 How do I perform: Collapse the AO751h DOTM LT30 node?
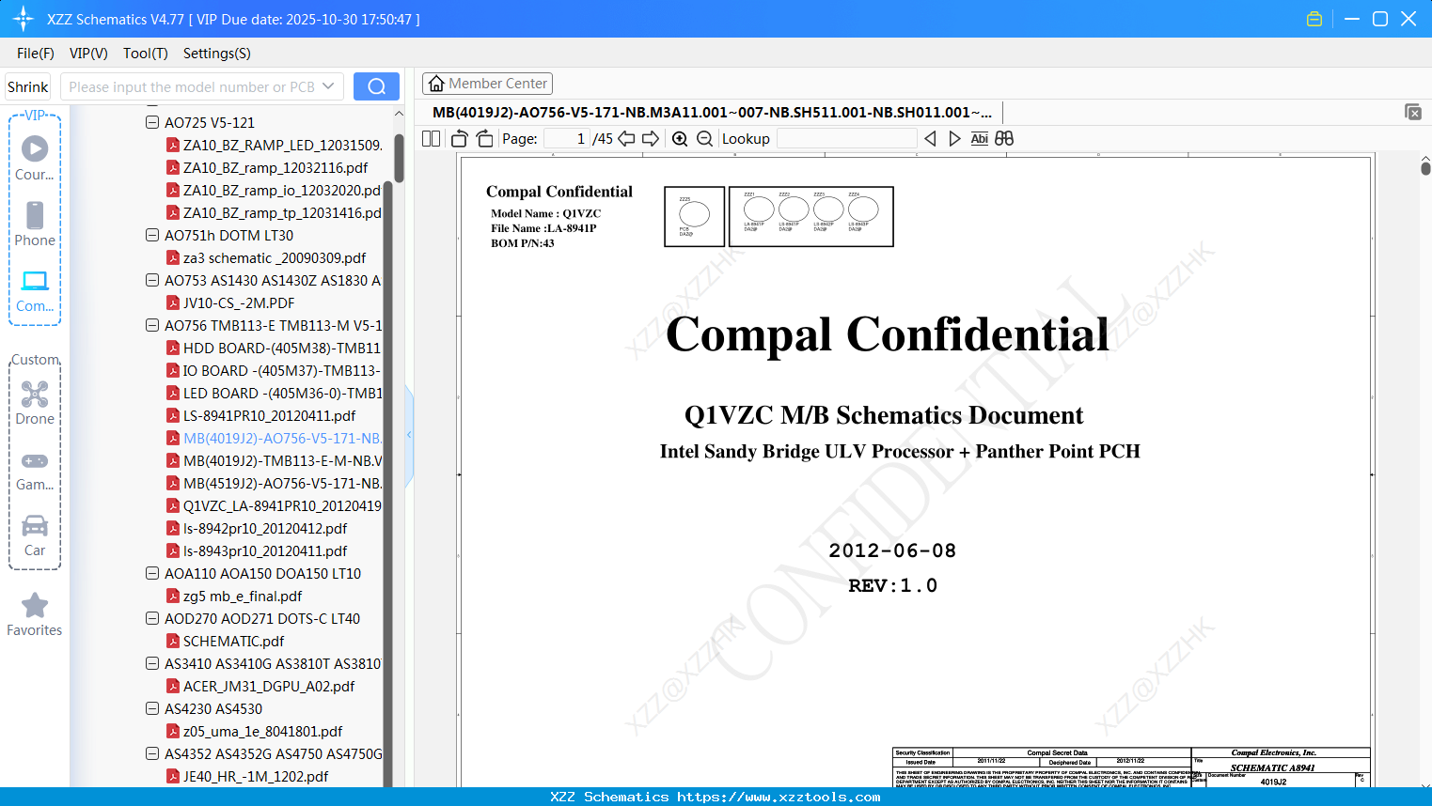tap(152, 235)
